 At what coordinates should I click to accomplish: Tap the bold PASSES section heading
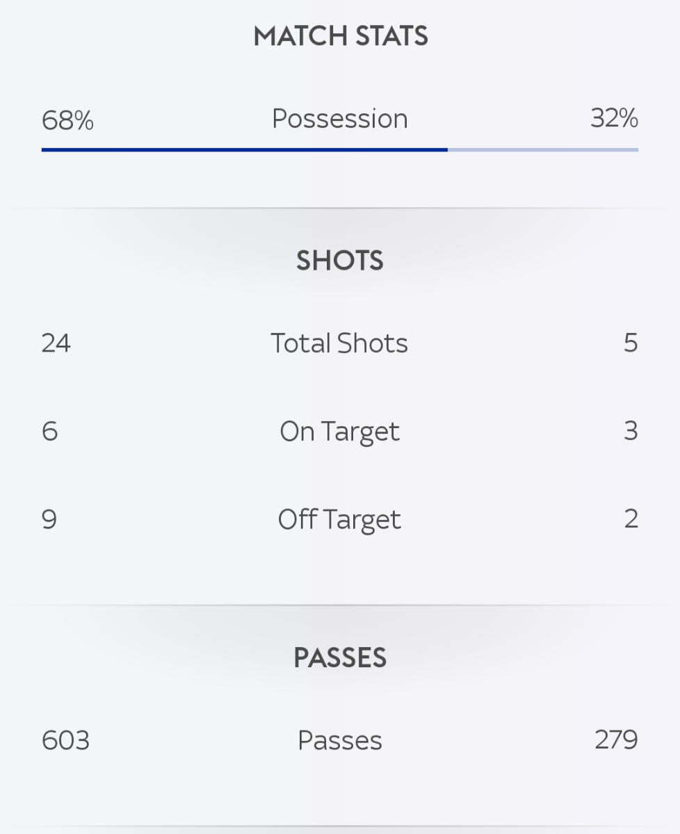(x=340, y=658)
